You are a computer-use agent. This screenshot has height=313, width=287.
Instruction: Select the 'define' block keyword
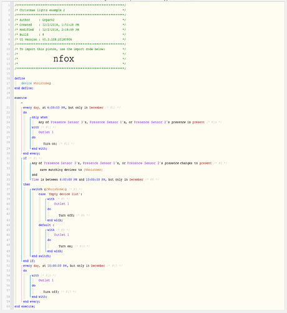(x=19, y=78)
